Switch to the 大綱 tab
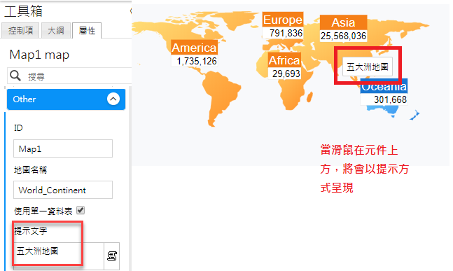Viewport: 453px width, 271px height. pos(56,30)
